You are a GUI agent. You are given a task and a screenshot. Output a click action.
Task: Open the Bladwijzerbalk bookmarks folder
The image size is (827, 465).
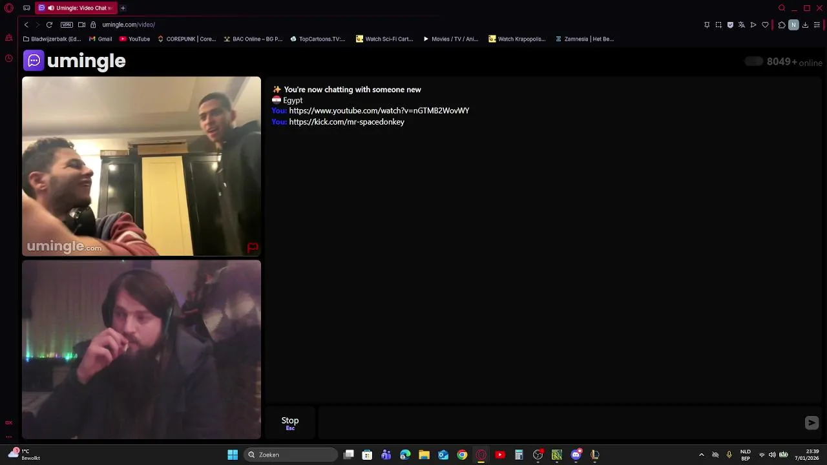tap(52, 39)
